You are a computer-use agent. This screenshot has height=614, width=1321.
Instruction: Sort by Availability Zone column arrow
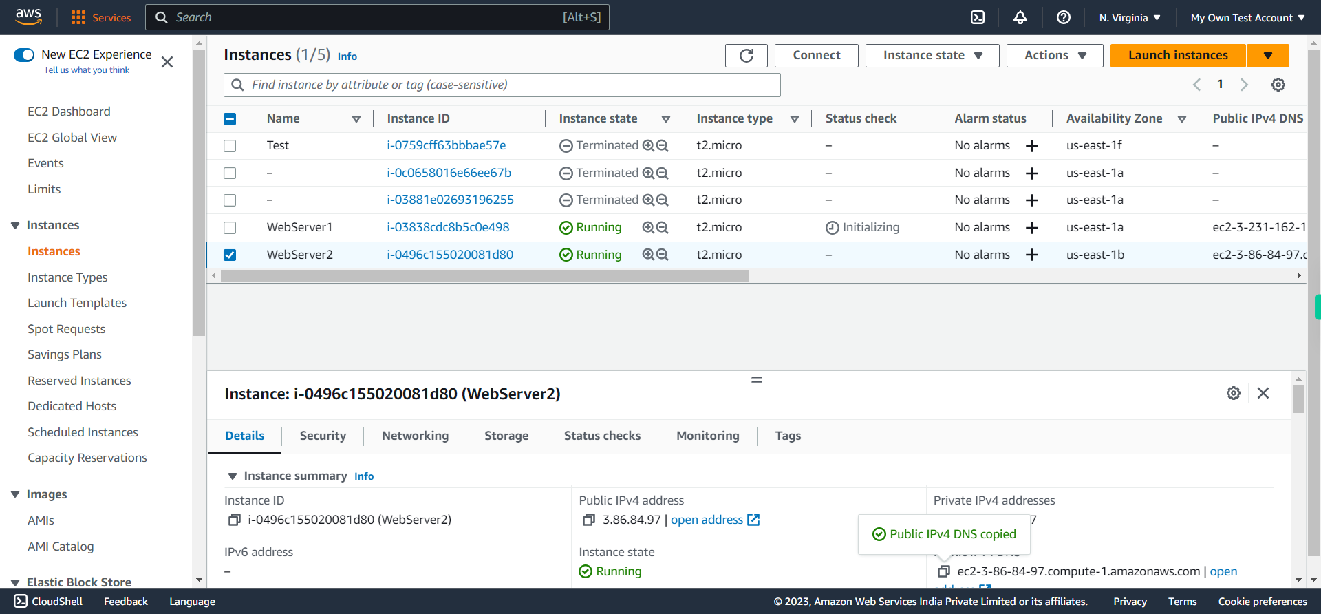tap(1182, 119)
